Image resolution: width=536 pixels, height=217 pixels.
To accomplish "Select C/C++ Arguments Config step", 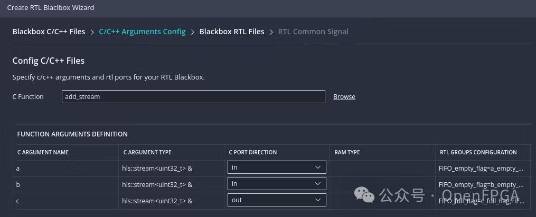I will pyautogui.click(x=142, y=32).
